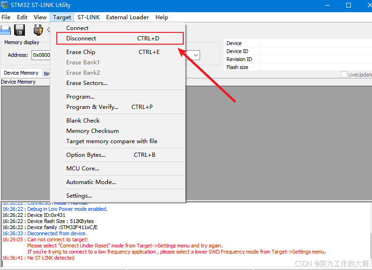The image size is (372, 270).
Task: Open the Edit menu
Action: pyautogui.click(x=22, y=17)
